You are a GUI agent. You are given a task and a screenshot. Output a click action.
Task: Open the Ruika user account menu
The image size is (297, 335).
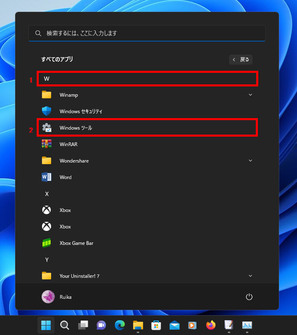(x=57, y=297)
